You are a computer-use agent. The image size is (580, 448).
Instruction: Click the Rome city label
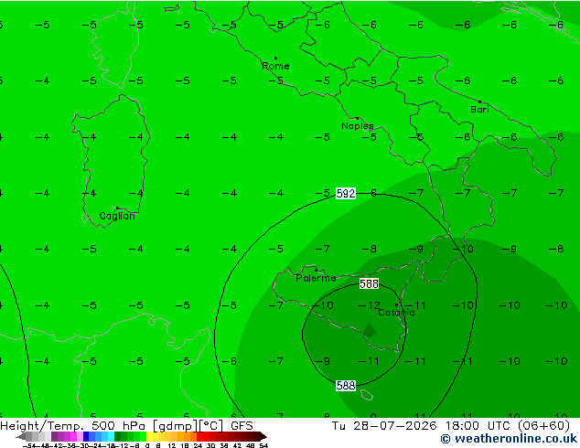pos(275,66)
